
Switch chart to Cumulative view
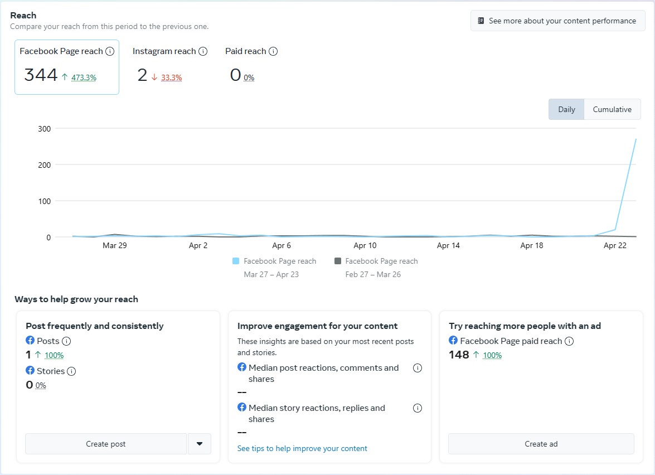click(x=612, y=109)
